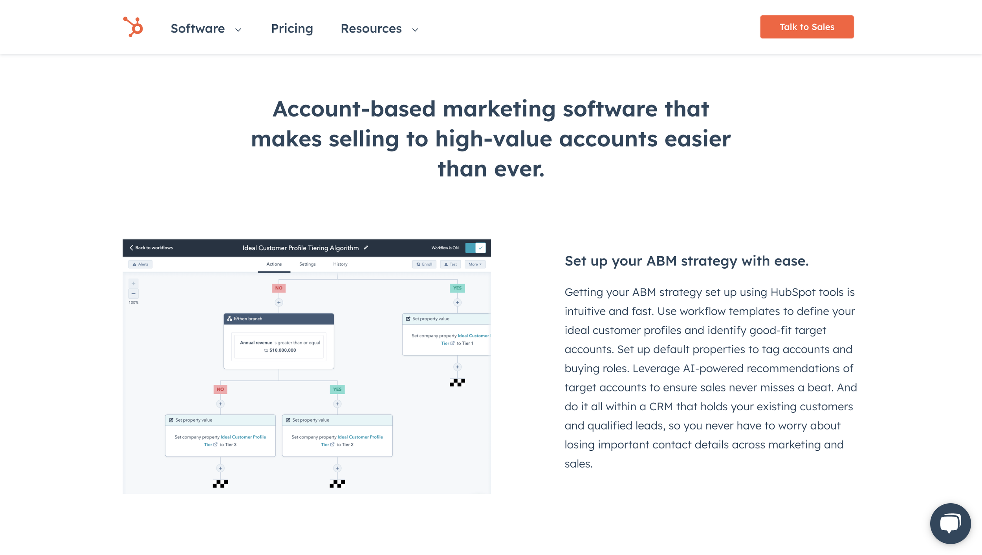Click the edit icon on the Tier 1 card header
This screenshot has height=555, width=982.
pyautogui.click(x=408, y=318)
